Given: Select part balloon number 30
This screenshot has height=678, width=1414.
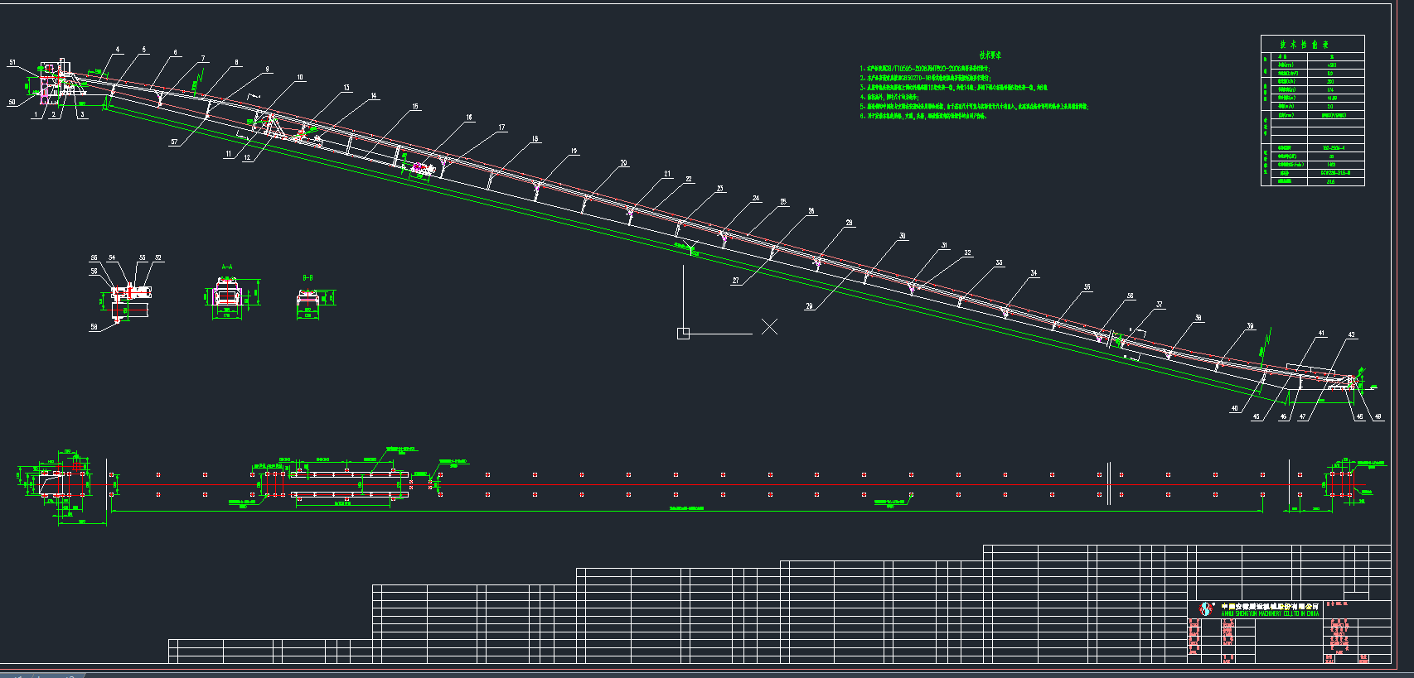Looking at the screenshot, I should coord(902,236).
